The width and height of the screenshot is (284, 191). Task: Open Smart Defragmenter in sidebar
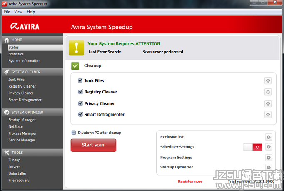[x=25, y=100]
